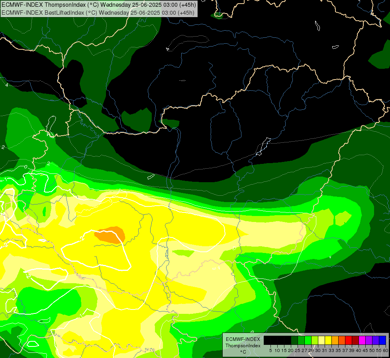Click the legend tick value 20
Screen dimensions: 390x358
290,350
